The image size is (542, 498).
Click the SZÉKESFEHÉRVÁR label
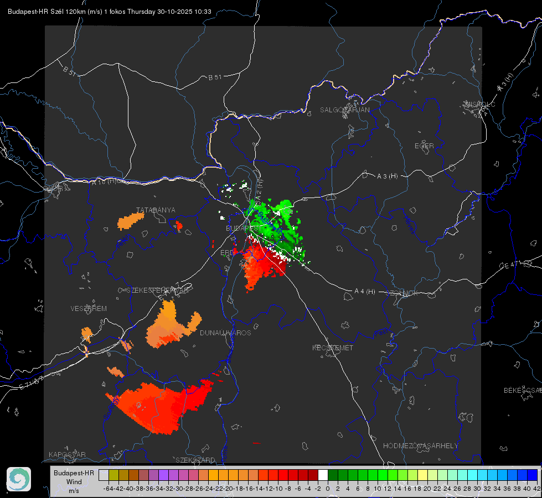pyautogui.click(x=158, y=290)
